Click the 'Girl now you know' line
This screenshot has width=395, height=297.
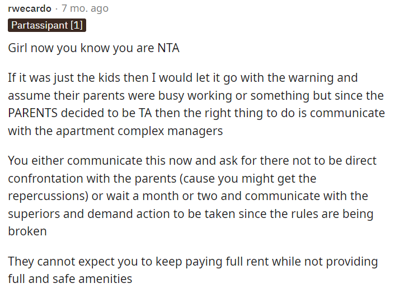tap(93, 48)
